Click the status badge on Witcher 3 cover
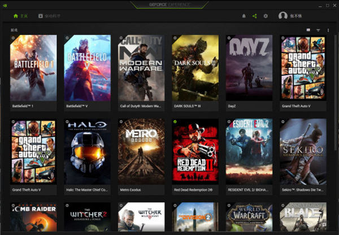 click(x=121, y=205)
